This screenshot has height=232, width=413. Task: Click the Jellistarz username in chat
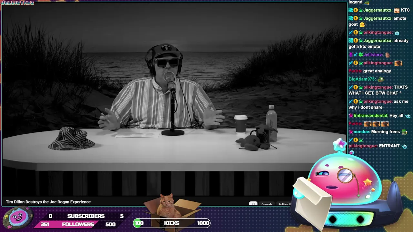point(373,55)
